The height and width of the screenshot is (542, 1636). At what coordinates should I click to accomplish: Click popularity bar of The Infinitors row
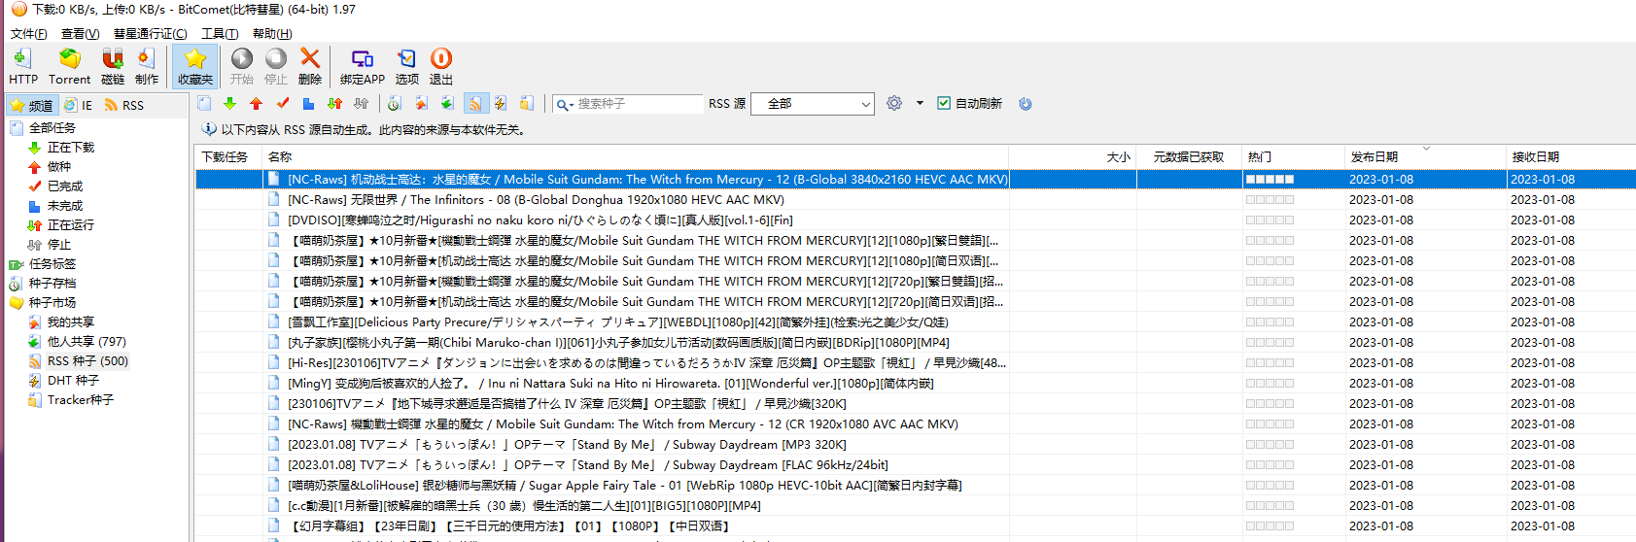click(1270, 199)
